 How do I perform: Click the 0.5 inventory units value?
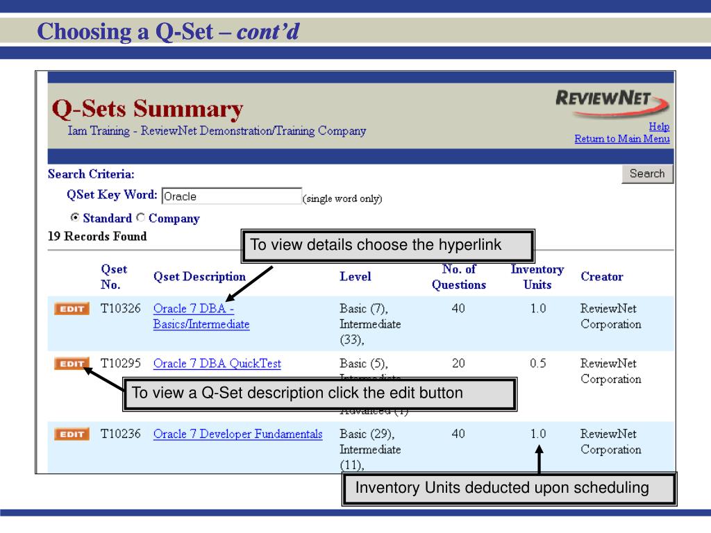tap(538, 364)
